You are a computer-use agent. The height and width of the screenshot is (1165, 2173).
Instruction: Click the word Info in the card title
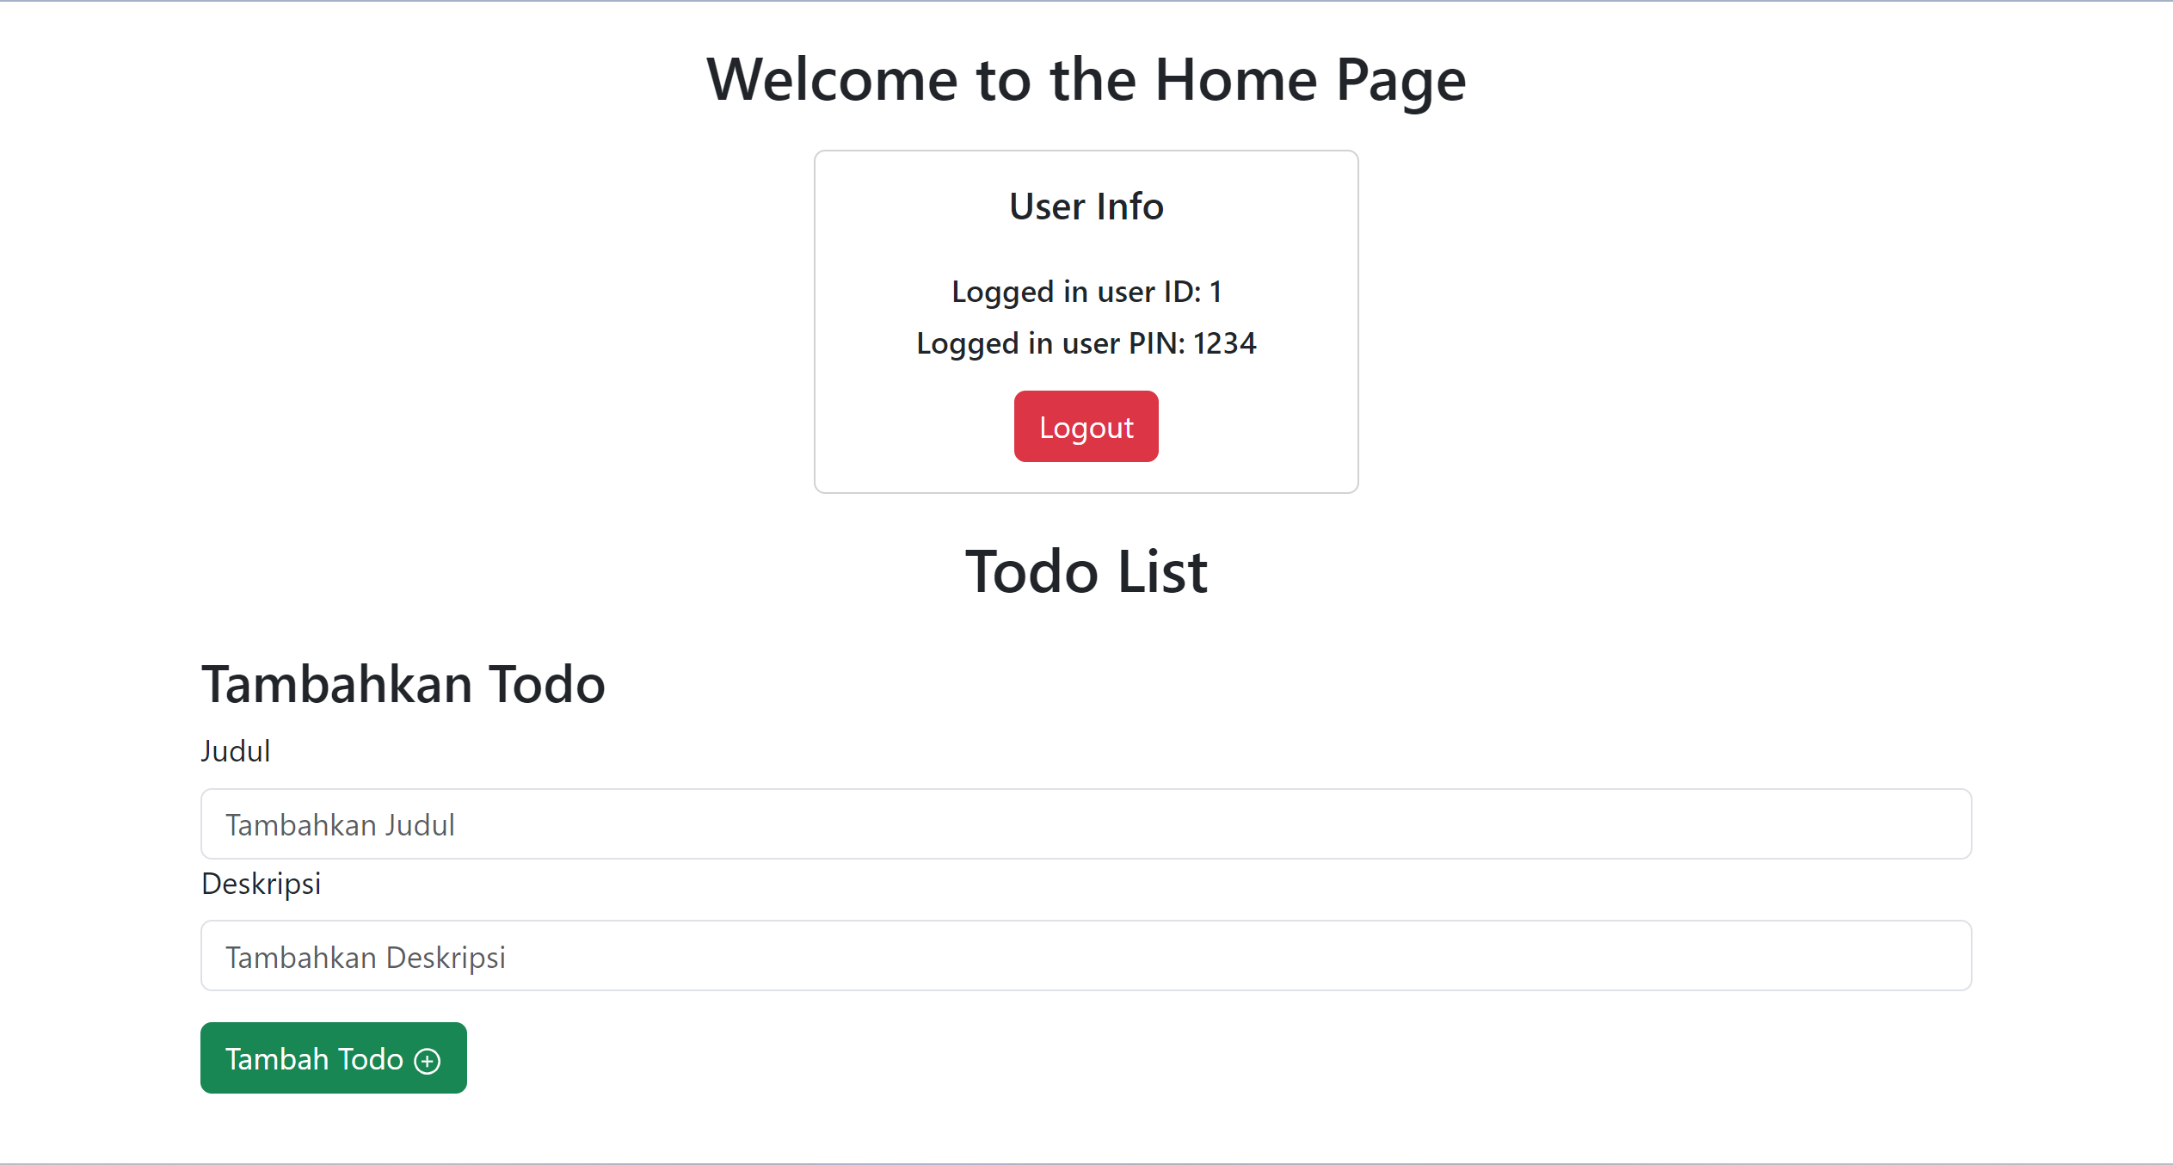click(x=1130, y=206)
